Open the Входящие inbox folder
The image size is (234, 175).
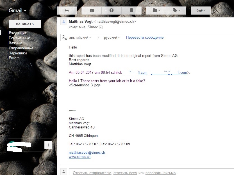tap(18, 33)
